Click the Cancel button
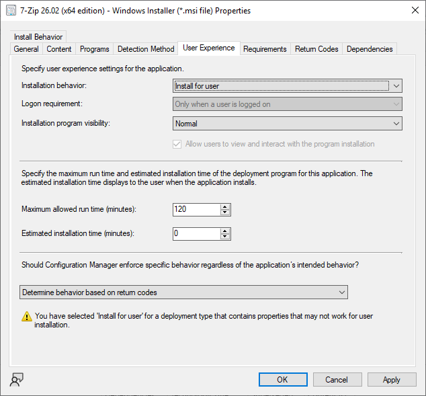The image size is (426, 396). point(337,379)
